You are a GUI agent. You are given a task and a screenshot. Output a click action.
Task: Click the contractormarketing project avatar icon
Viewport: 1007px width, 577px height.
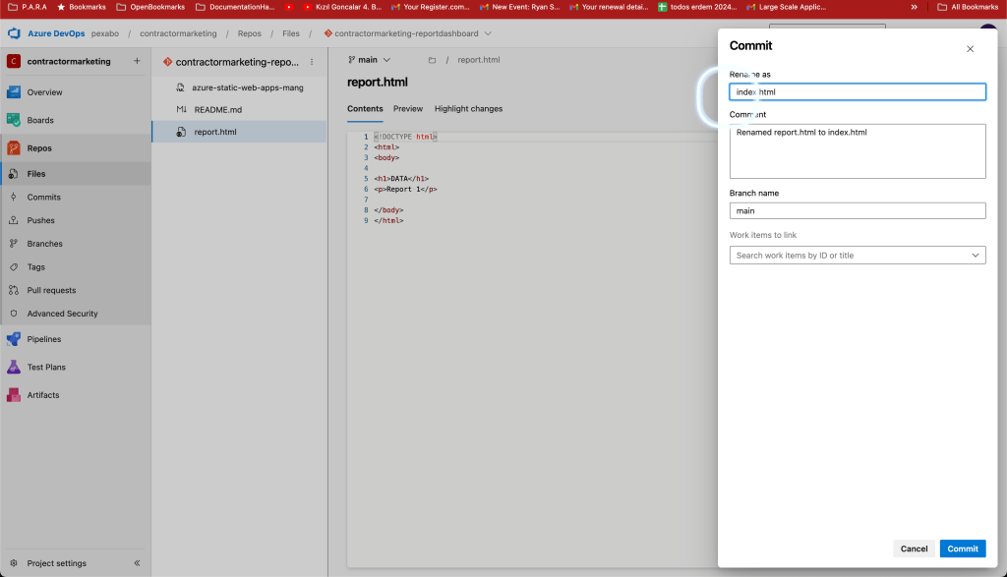click(x=14, y=61)
